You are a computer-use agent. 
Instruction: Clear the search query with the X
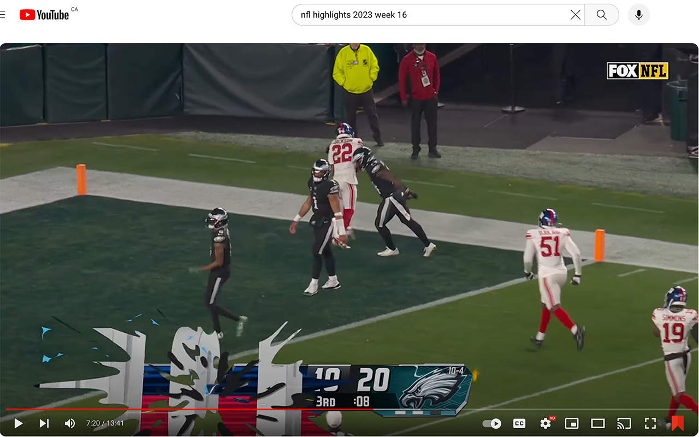tap(575, 15)
